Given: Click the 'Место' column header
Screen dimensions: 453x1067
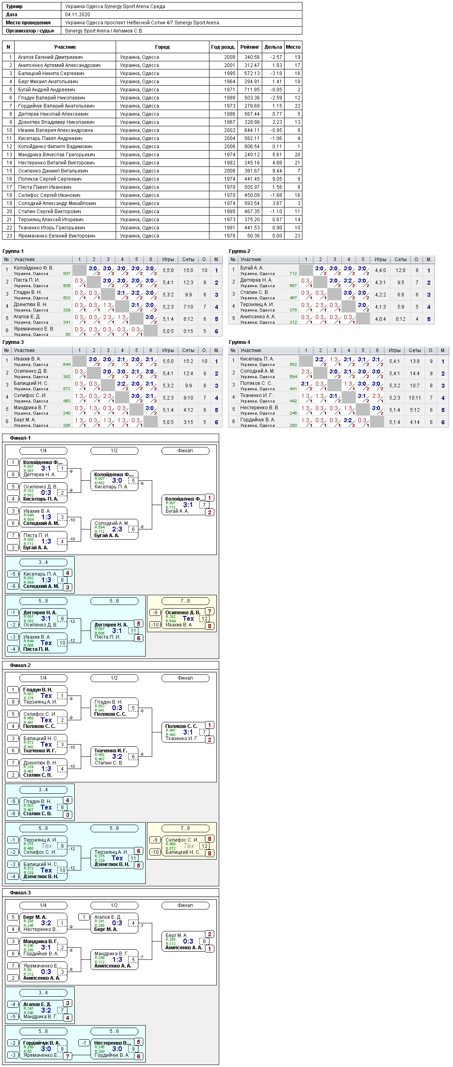Looking at the screenshot, I should pos(293,47).
